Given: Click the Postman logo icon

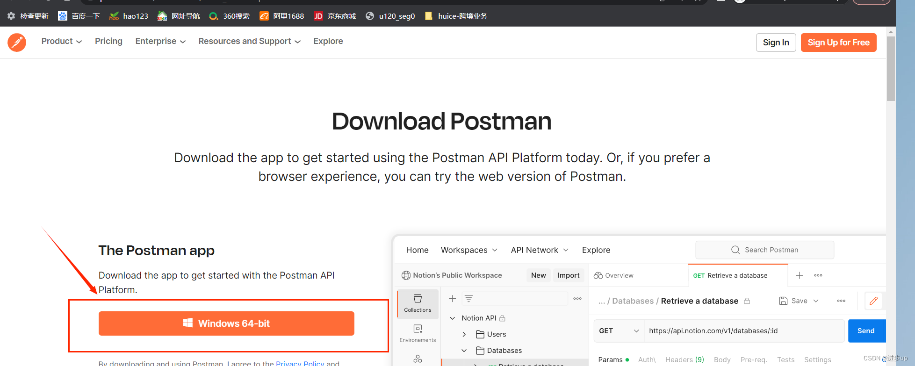Looking at the screenshot, I should click(17, 42).
